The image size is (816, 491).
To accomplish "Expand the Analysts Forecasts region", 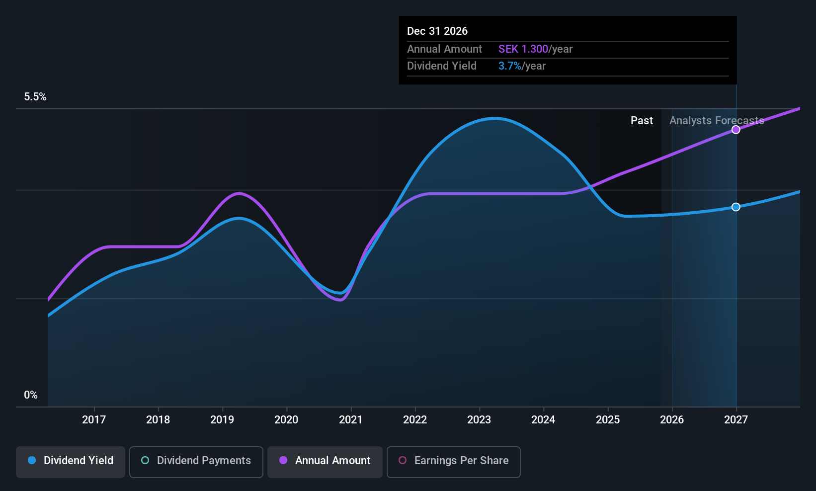I will point(716,120).
